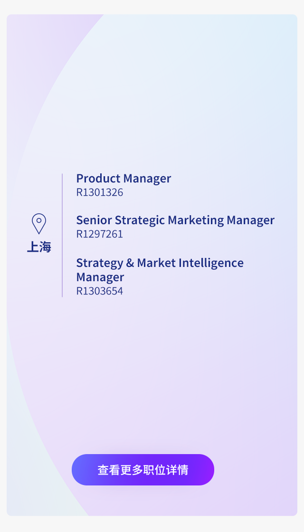Click the word Manager under Strategy & Market
304x532 pixels.
coord(100,277)
